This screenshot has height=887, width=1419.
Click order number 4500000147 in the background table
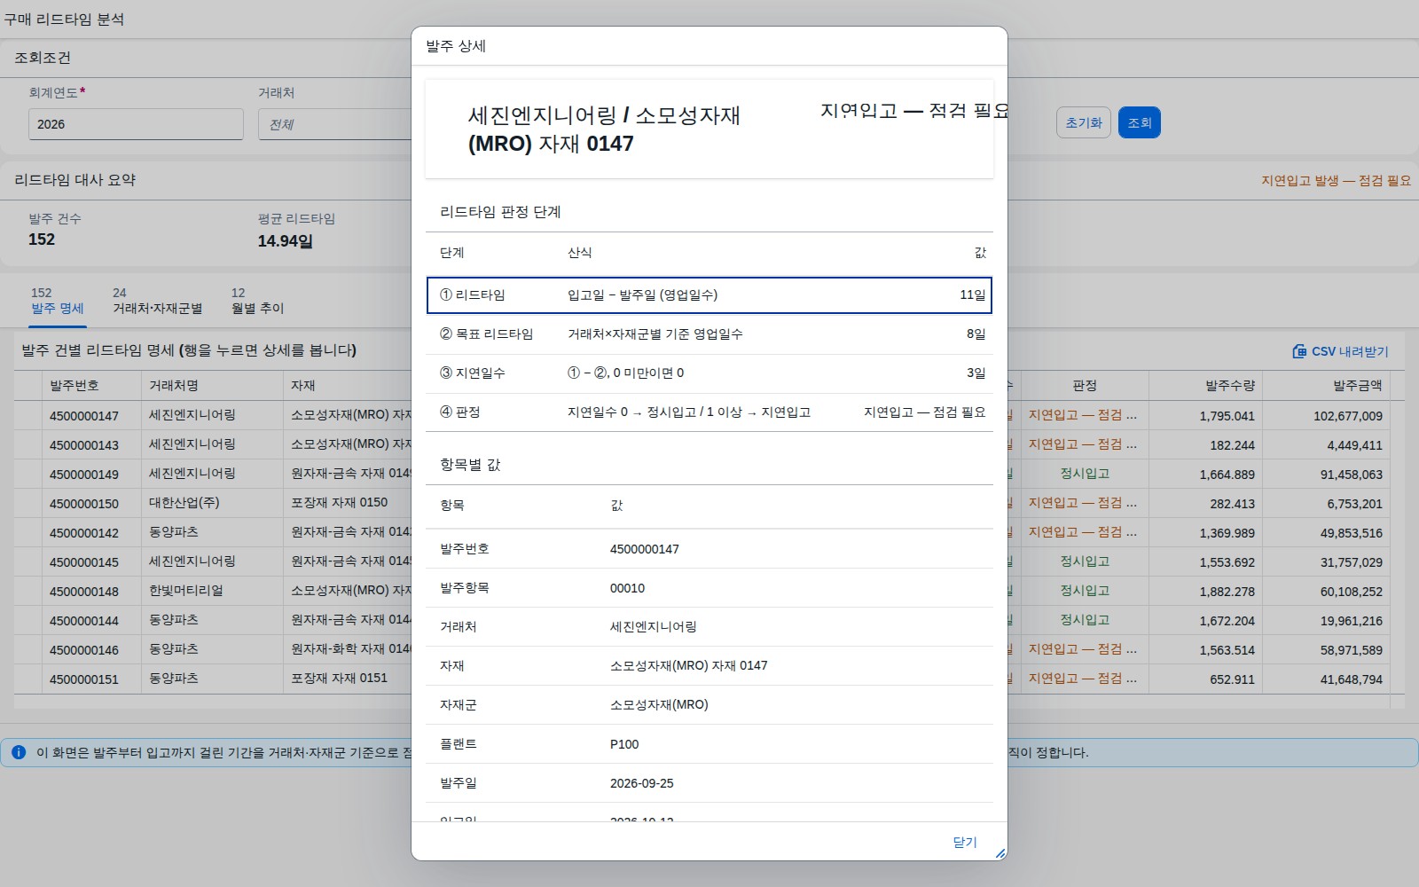84,416
